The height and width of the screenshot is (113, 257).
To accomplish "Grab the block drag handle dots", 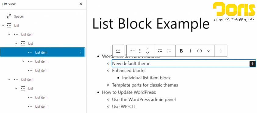I will (140, 51).
